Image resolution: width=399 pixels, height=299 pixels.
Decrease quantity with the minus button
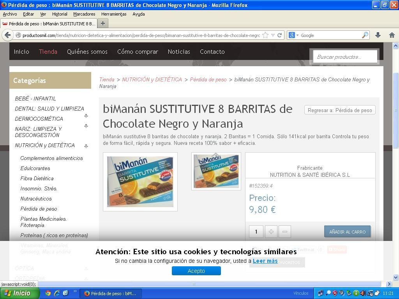285,232
